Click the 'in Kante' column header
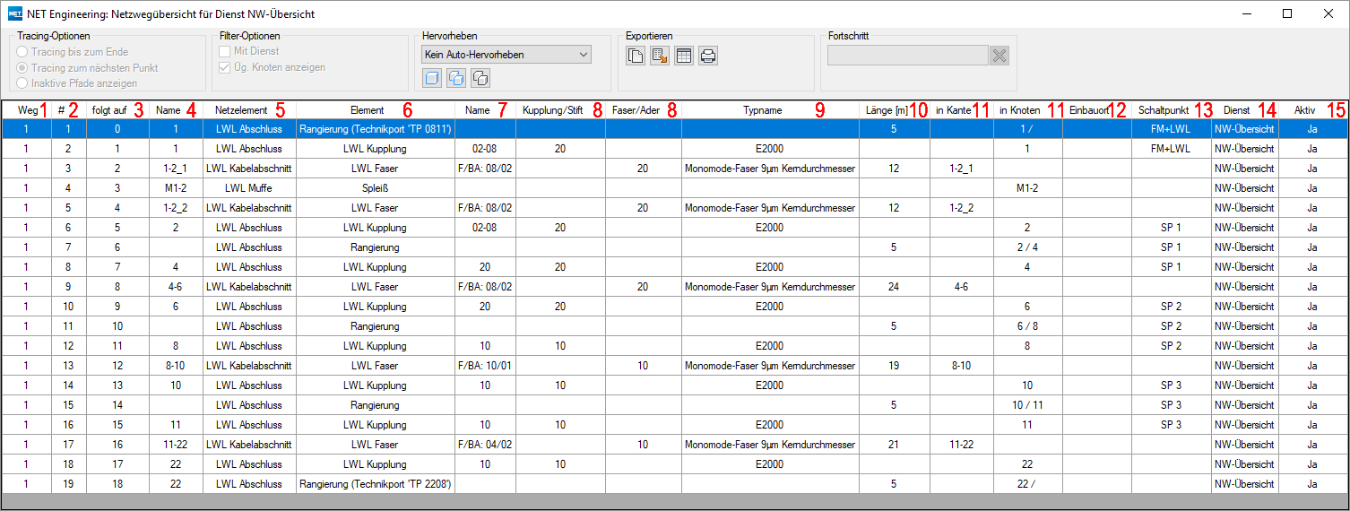Screen dimensions: 1350x511 point(962,109)
